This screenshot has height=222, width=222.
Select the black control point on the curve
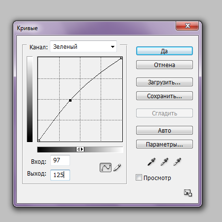(x=70, y=100)
